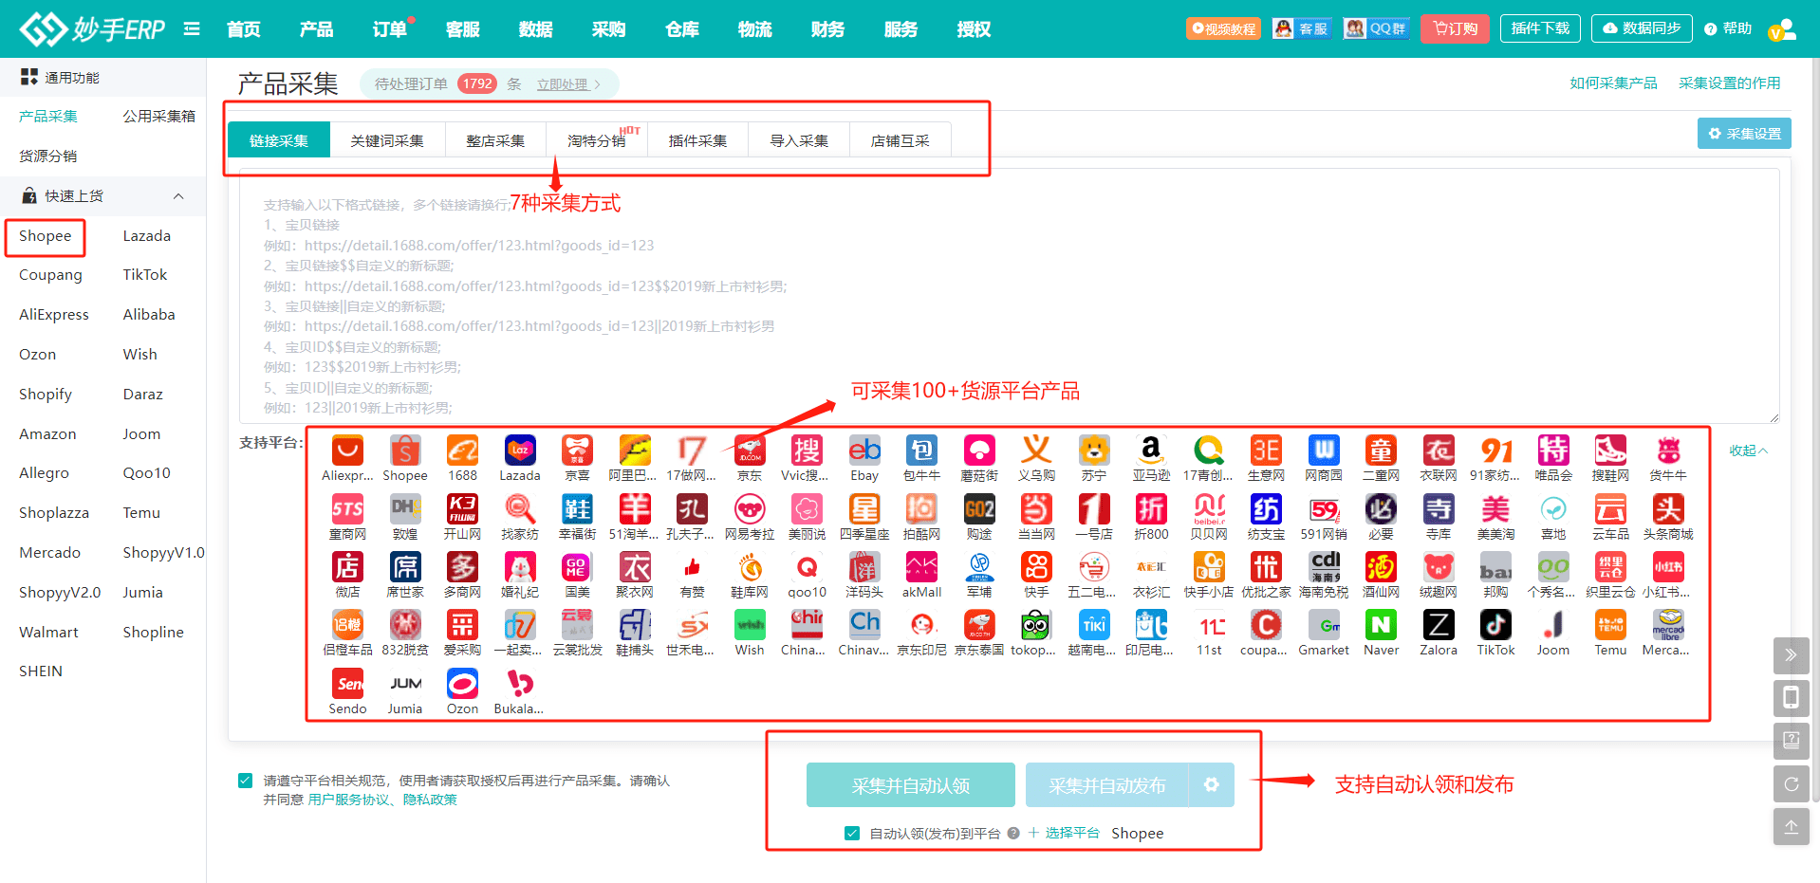Screen dimensions: 1820x883
Task: Open the mobile phone icon on right sidebar
Action: pos(1792,698)
